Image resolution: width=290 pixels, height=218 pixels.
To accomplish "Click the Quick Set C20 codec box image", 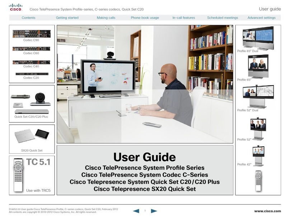I will [x=32, y=112].
